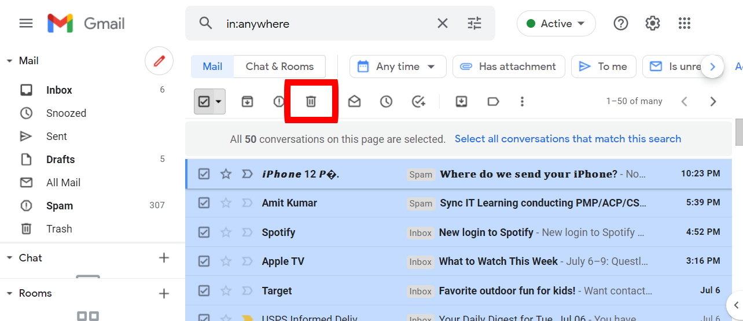743x321 pixels.
Task: Mark selected conversations as read
Action: tap(354, 102)
